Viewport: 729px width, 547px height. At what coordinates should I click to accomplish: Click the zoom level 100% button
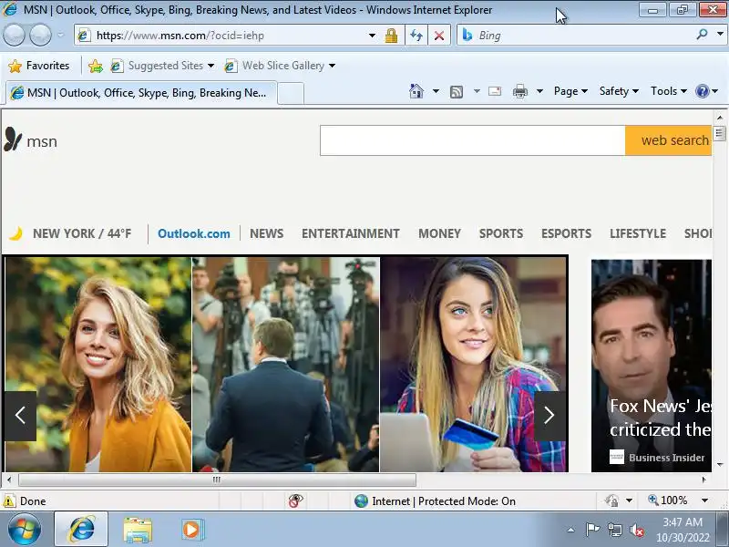tap(668, 501)
